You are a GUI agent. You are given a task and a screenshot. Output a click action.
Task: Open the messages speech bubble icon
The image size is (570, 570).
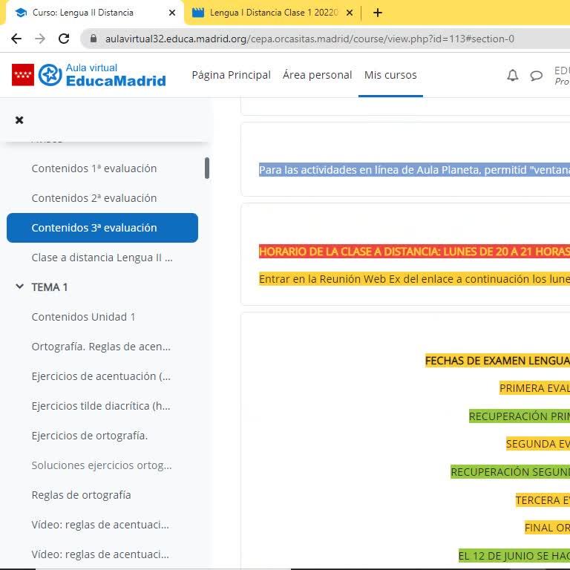click(536, 76)
